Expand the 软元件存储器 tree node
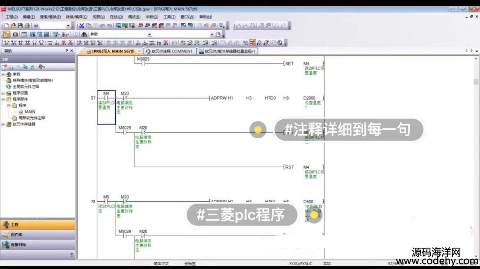 pos(3,124)
